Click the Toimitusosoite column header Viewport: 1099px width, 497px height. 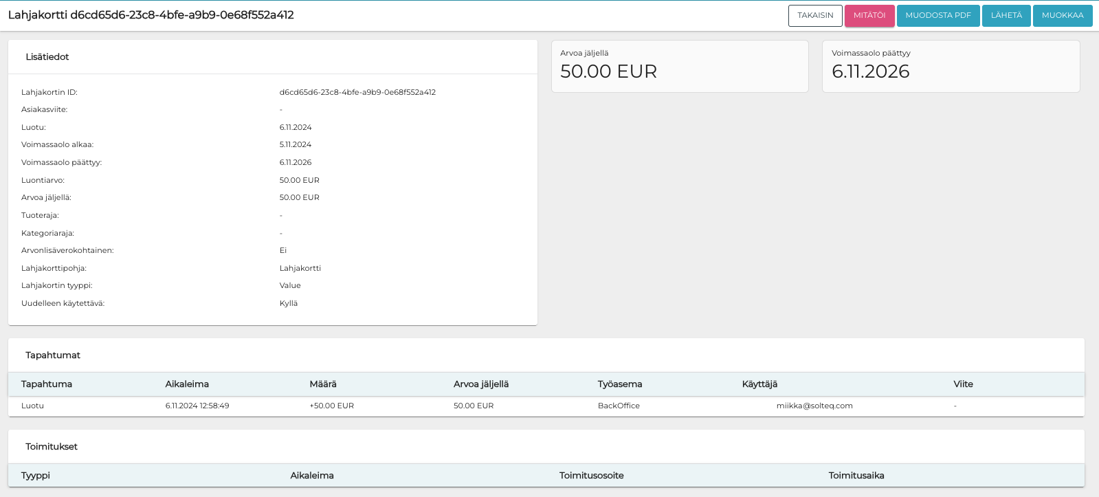[591, 476]
